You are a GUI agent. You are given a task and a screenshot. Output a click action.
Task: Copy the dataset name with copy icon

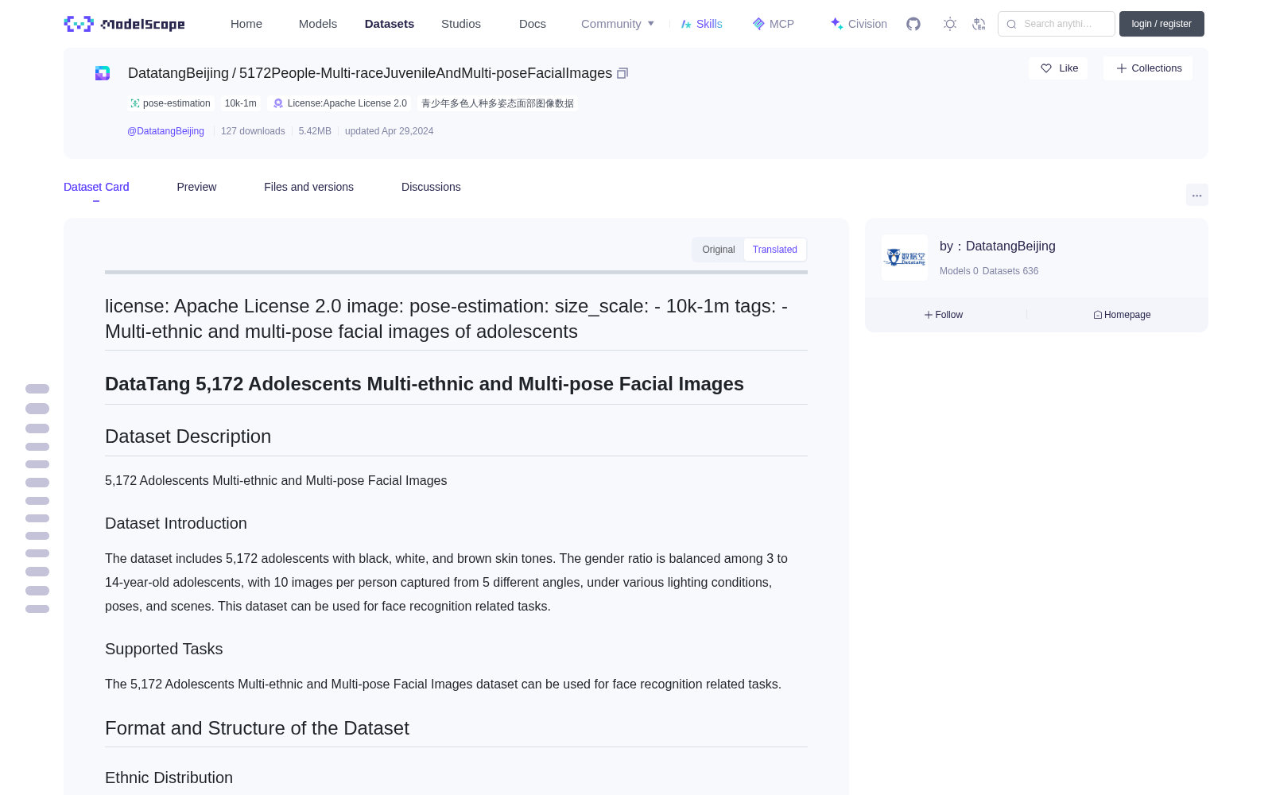pos(622,73)
